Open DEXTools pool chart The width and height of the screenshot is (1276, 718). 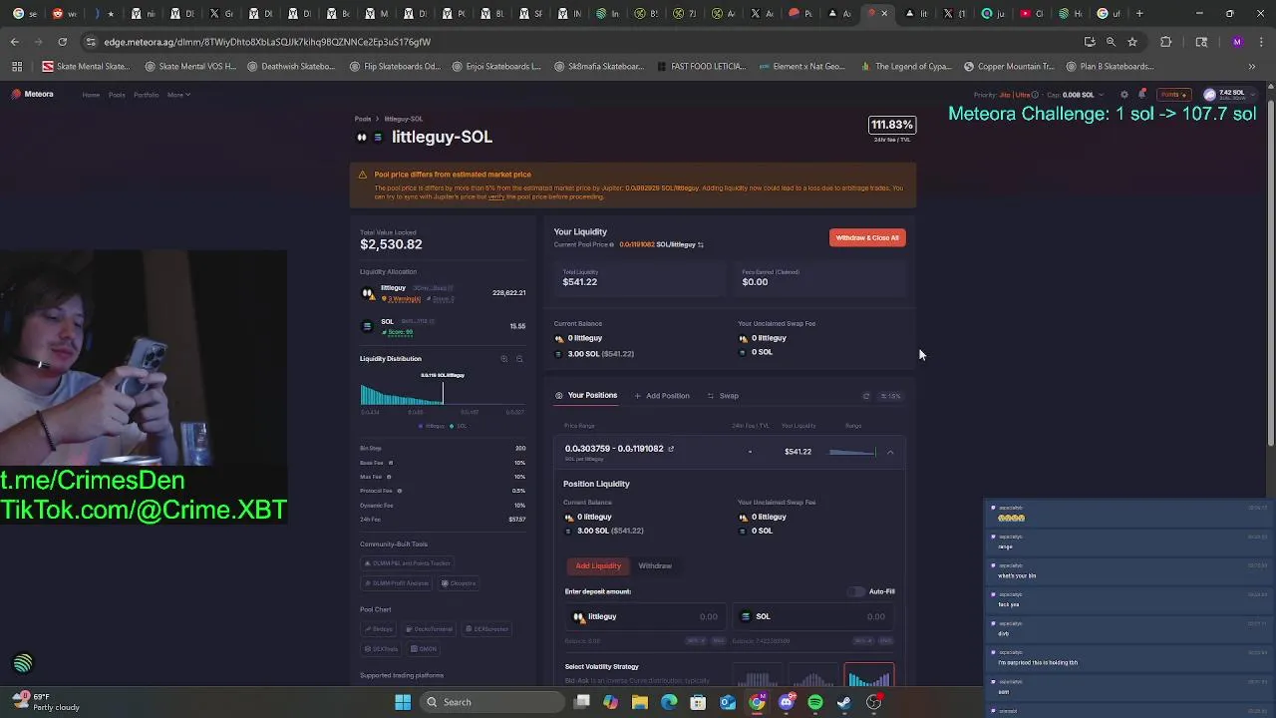(x=382, y=649)
